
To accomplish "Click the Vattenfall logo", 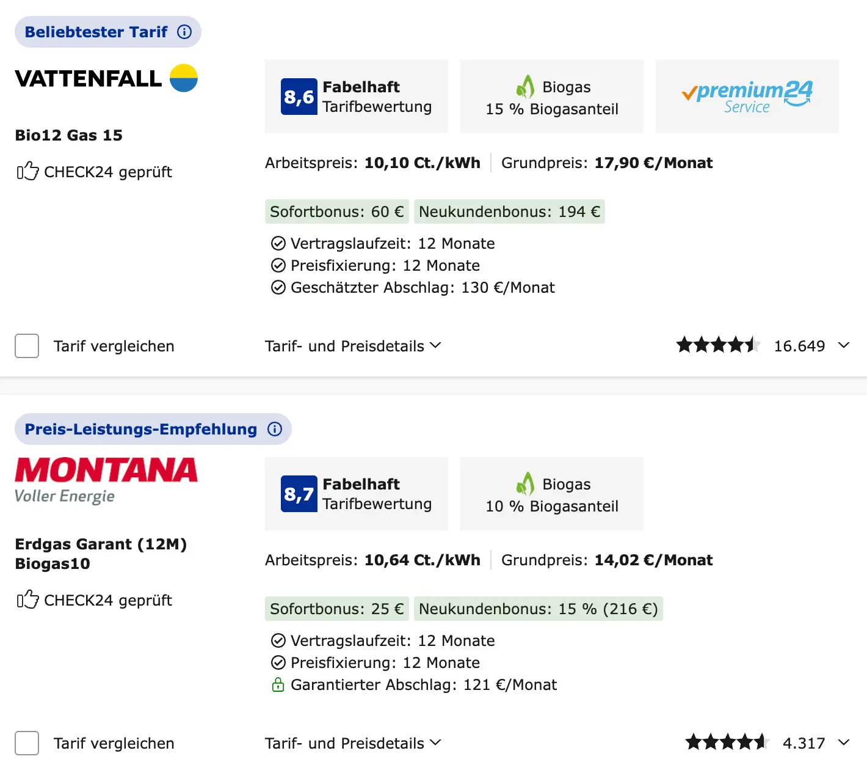I will [x=106, y=79].
